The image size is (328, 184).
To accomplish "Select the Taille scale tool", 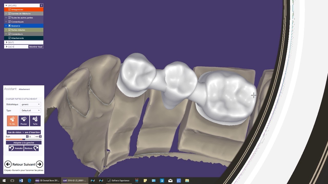I will click(x=35, y=121).
